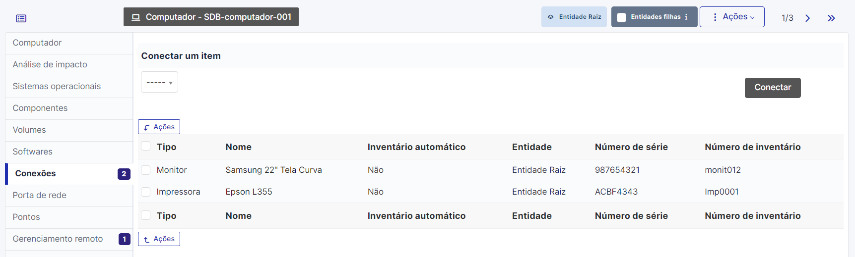855x257 pixels.
Task: Open the list view icon at top left
Action: (21, 18)
